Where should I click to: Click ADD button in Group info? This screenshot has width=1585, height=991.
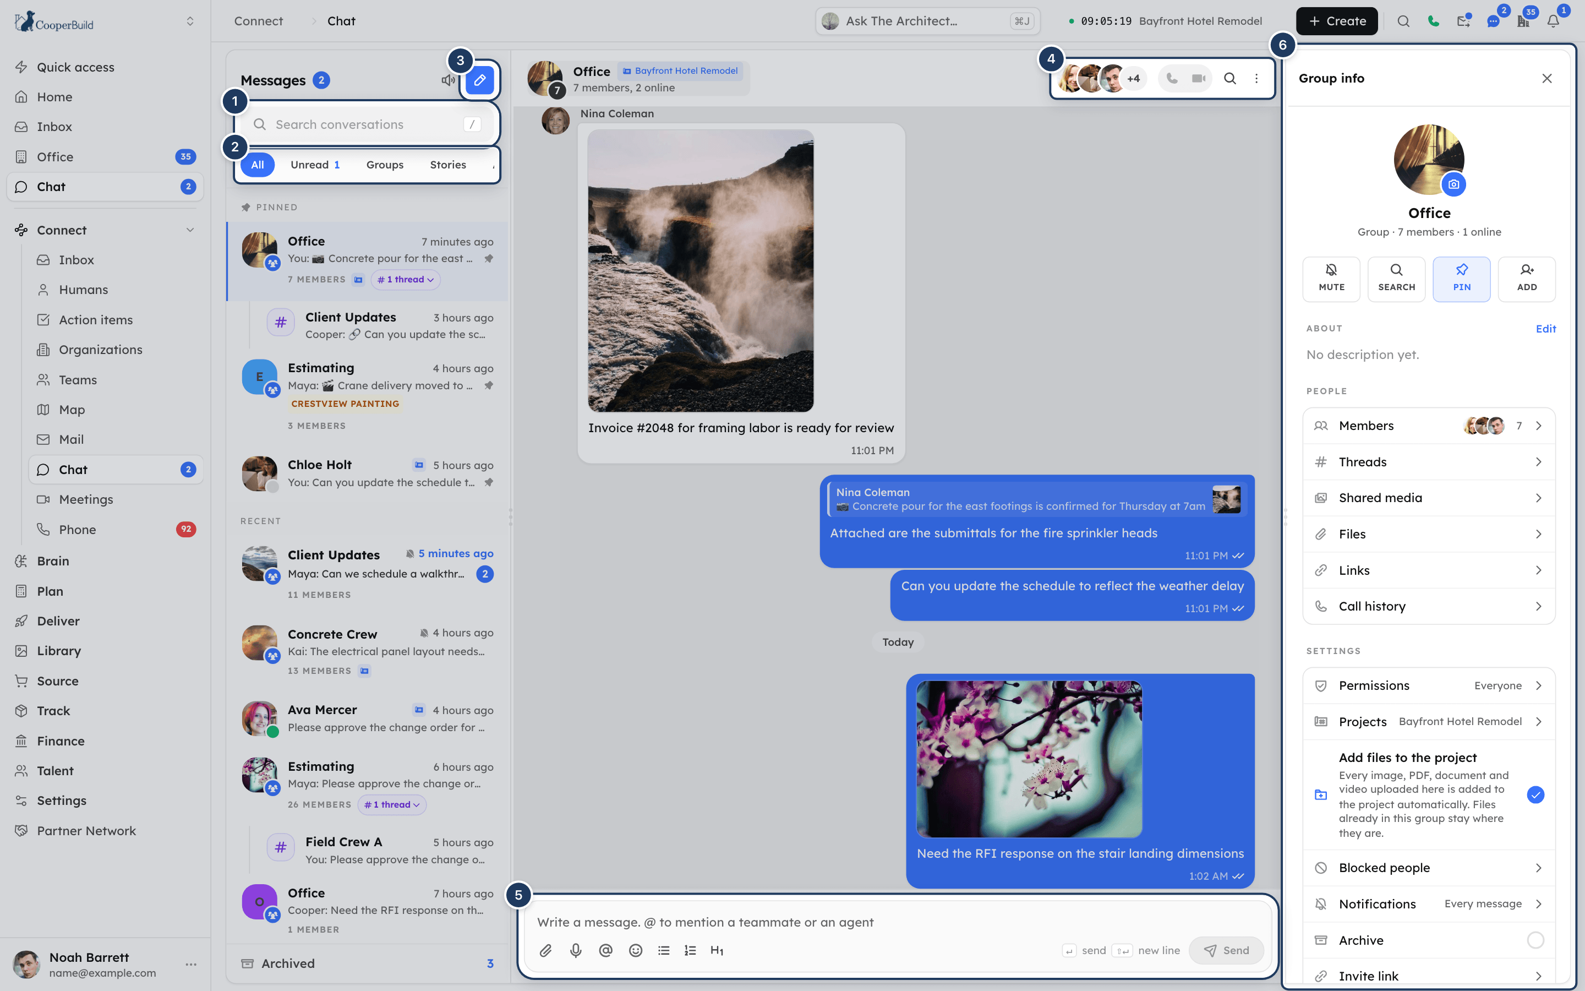coord(1526,279)
